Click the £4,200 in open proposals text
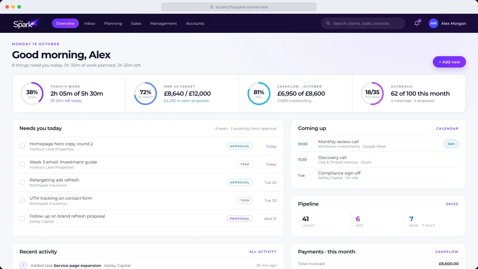Image resolution: width=478 pixels, height=269 pixels. pos(186,101)
